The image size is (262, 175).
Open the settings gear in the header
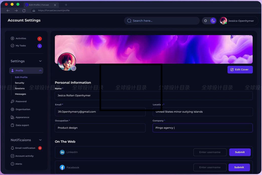tap(206, 20)
